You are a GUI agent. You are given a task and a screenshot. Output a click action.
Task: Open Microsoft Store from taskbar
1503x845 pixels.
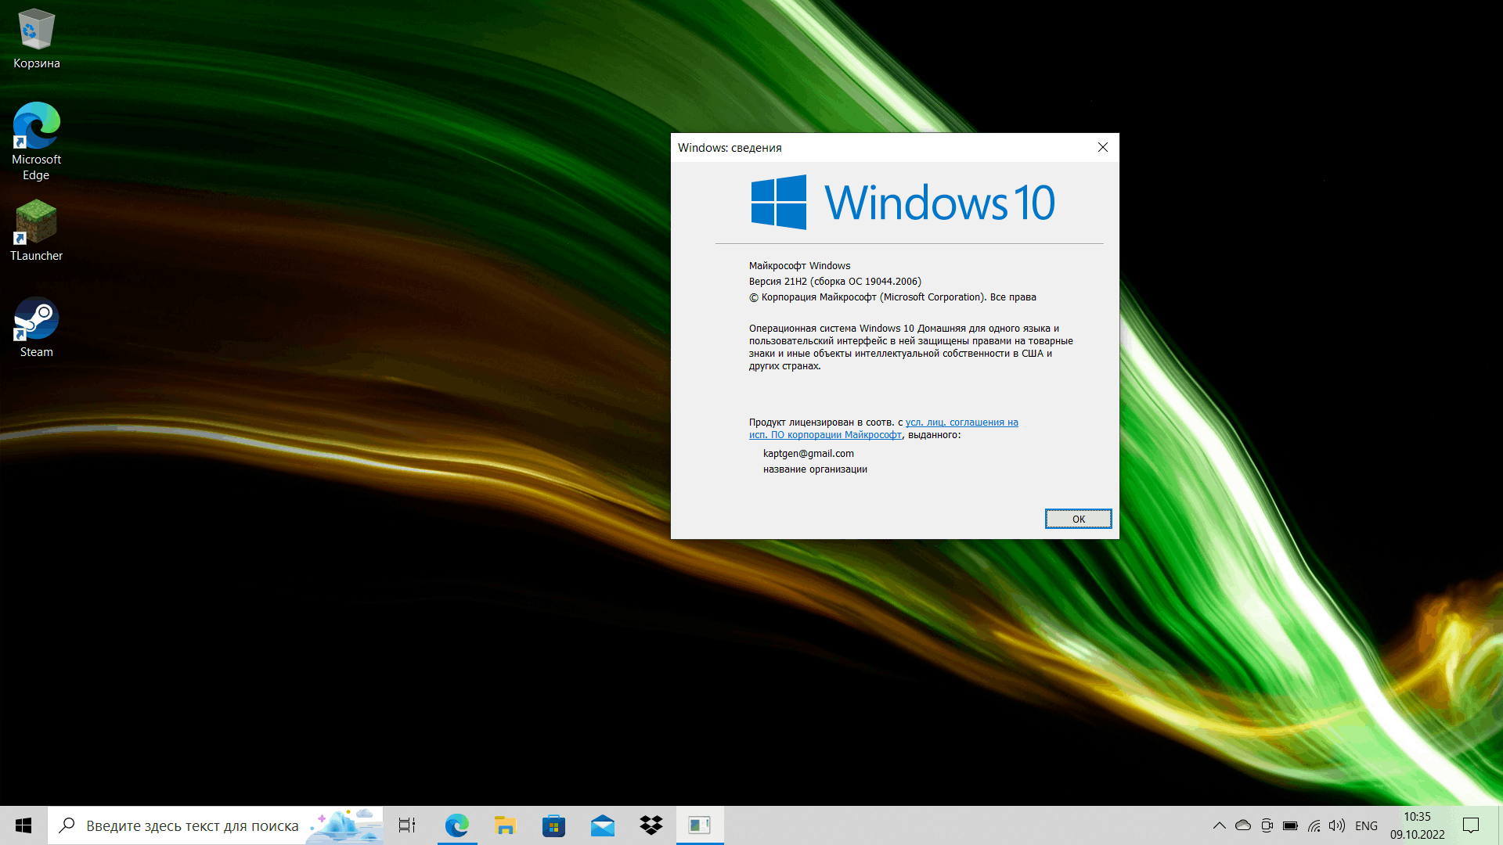(x=554, y=825)
